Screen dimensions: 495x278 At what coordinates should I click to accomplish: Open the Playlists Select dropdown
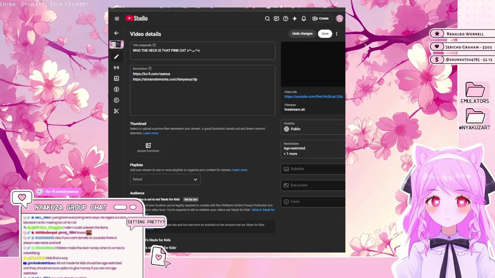(165, 179)
